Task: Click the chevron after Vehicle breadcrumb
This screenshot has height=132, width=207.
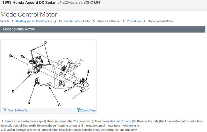Action: [12, 21]
